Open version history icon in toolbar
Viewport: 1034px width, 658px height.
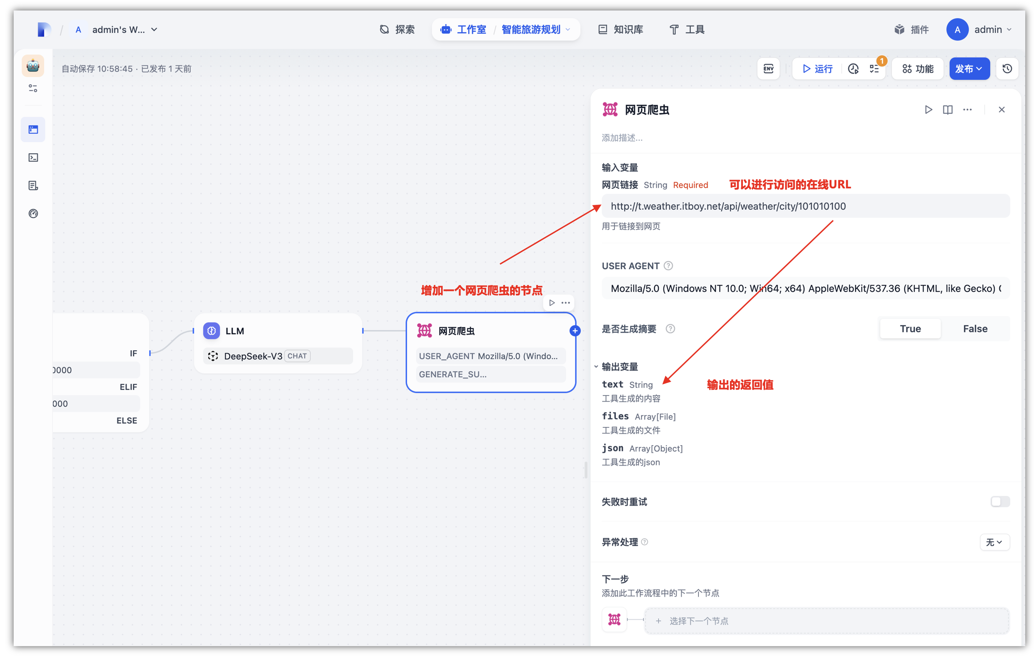point(1007,69)
